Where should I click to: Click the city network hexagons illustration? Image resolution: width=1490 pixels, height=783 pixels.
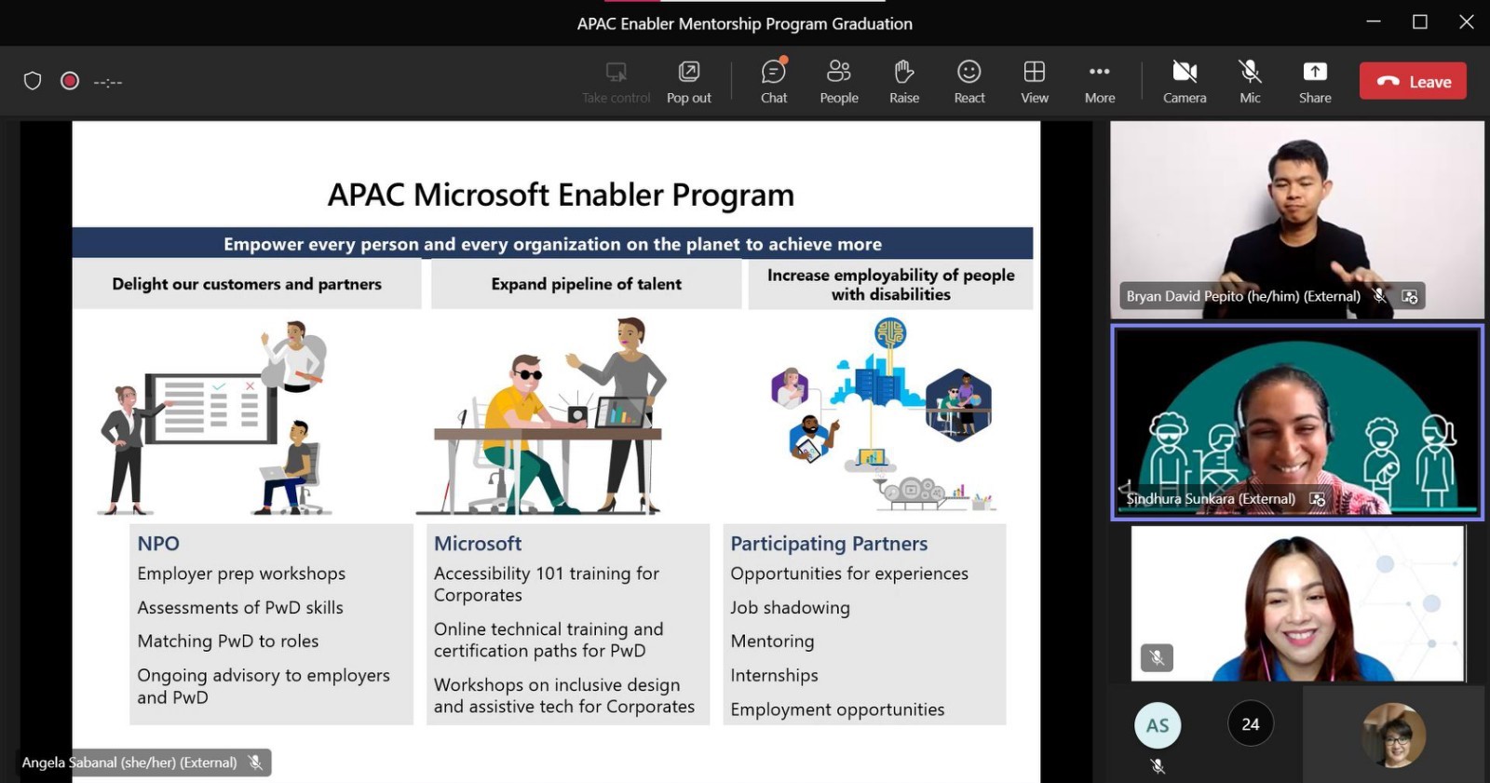(883, 413)
